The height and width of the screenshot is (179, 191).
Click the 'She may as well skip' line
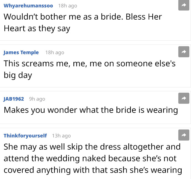92,147
